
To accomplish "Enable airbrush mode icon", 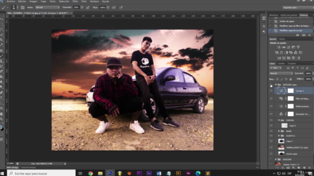I will [x=114, y=8].
